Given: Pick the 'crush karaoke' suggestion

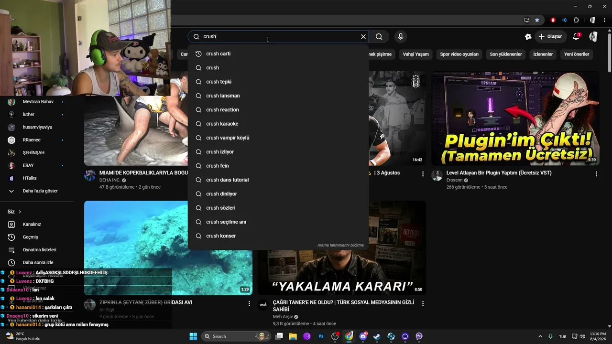Looking at the screenshot, I should pyautogui.click(x=278, y=124).
